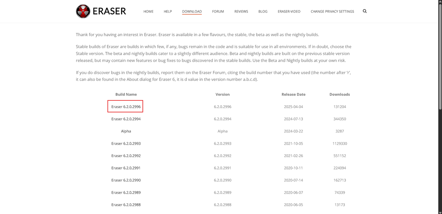
Task: Click the Downloads column header
Action: pos(340,94)
